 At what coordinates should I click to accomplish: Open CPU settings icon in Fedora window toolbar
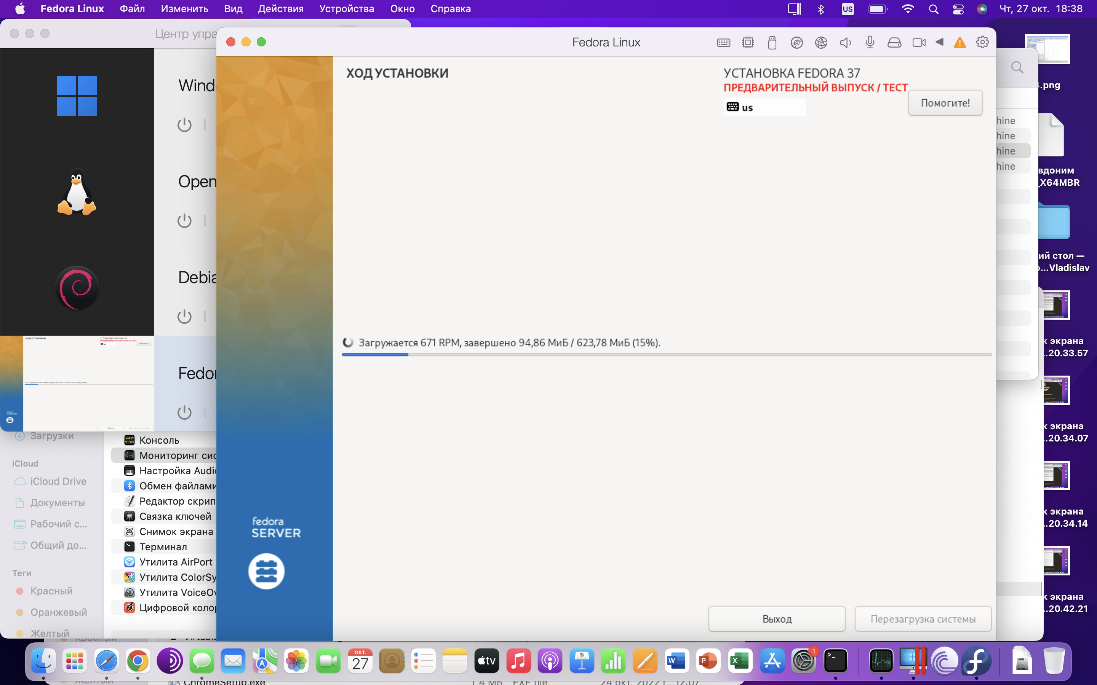[x=748, y=43]
